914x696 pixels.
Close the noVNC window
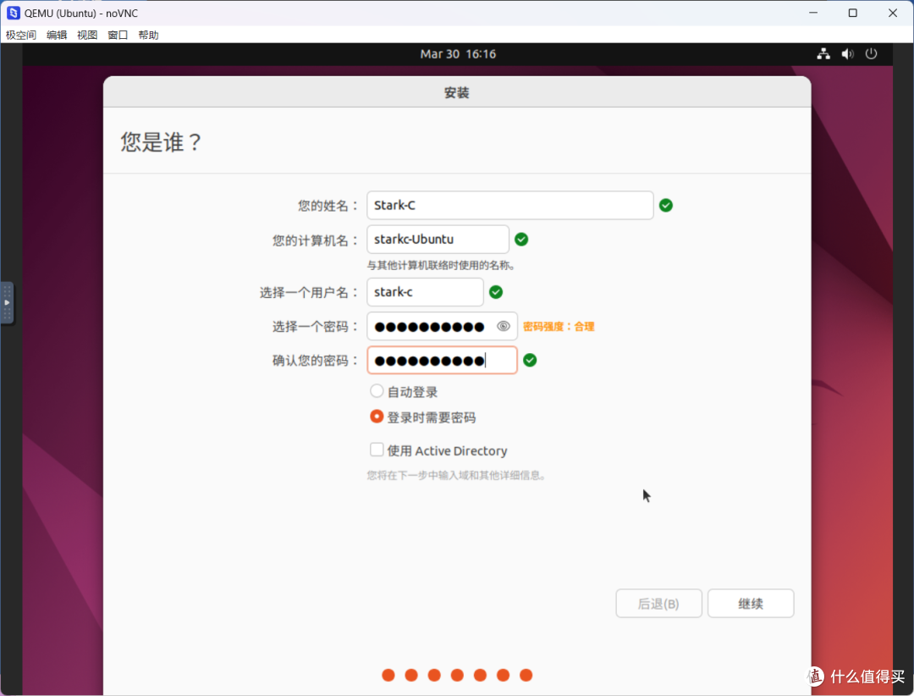pyautogui.click(x=893, y=13)
